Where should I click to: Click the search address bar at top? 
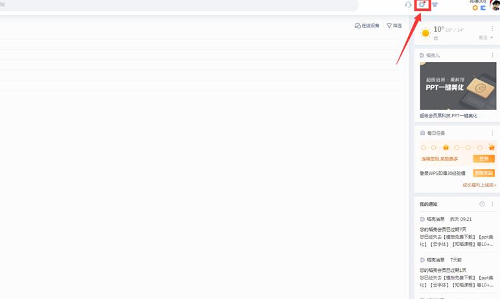click(179, 5)
